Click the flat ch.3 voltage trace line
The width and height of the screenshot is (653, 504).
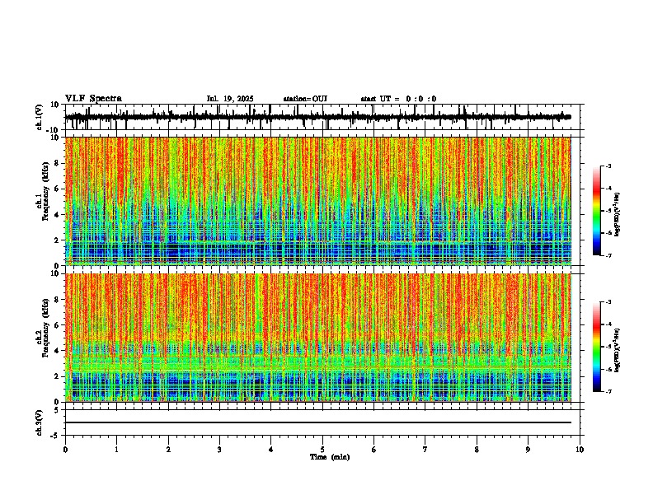pyautogui.click(x=318, y=422)
